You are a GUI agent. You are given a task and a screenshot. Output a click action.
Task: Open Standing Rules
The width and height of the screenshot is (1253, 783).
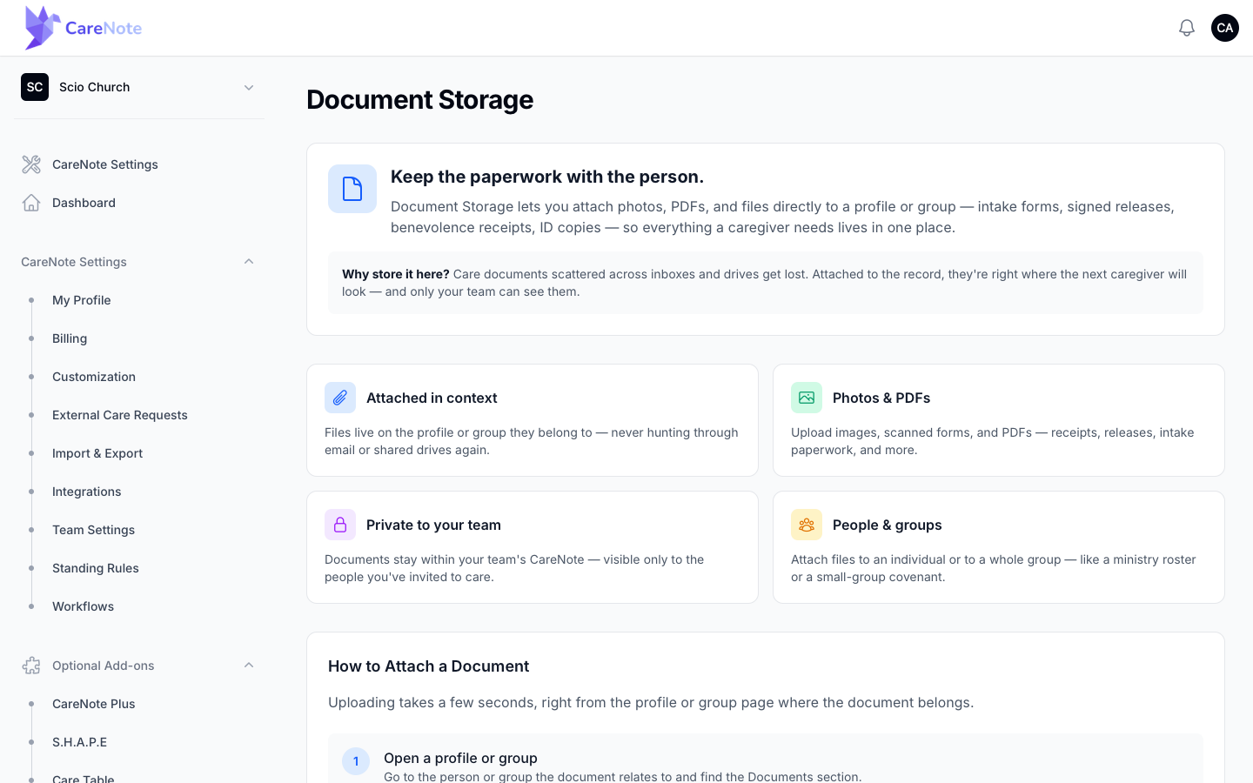[96, 568]
